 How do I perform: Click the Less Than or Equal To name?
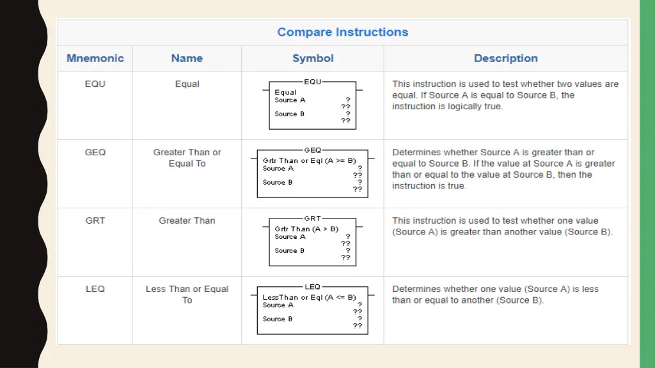click(x=187, y=295)
